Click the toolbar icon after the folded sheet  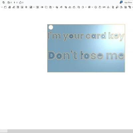125,7
